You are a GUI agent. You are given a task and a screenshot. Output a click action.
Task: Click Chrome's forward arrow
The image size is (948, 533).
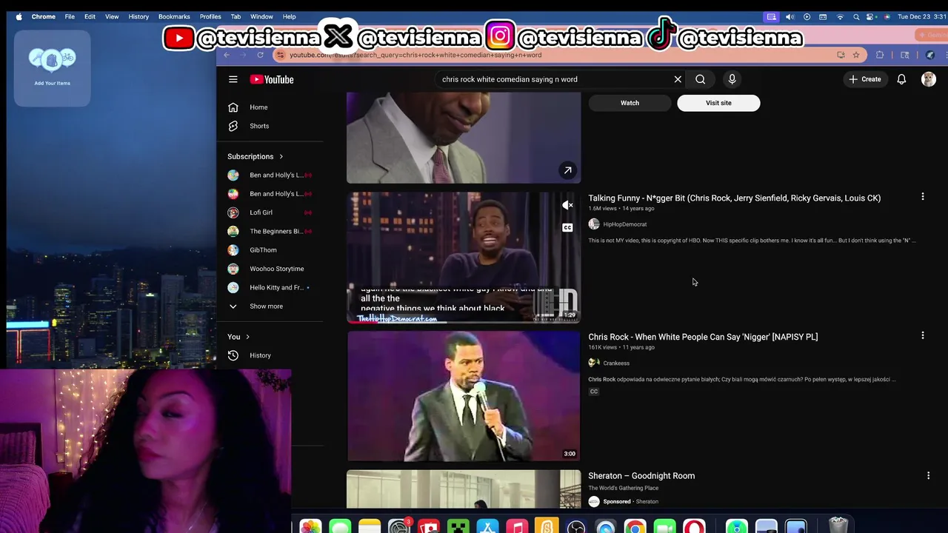pyautogui.click(x=244, y=55)
